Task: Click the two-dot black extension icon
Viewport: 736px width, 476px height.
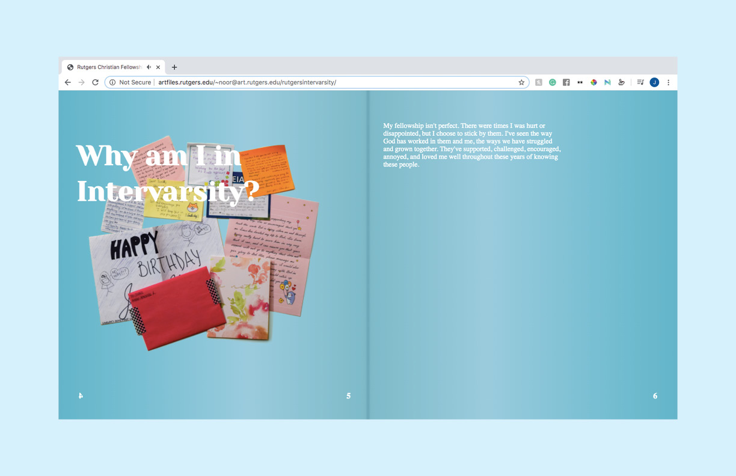Action: point(580,82)
